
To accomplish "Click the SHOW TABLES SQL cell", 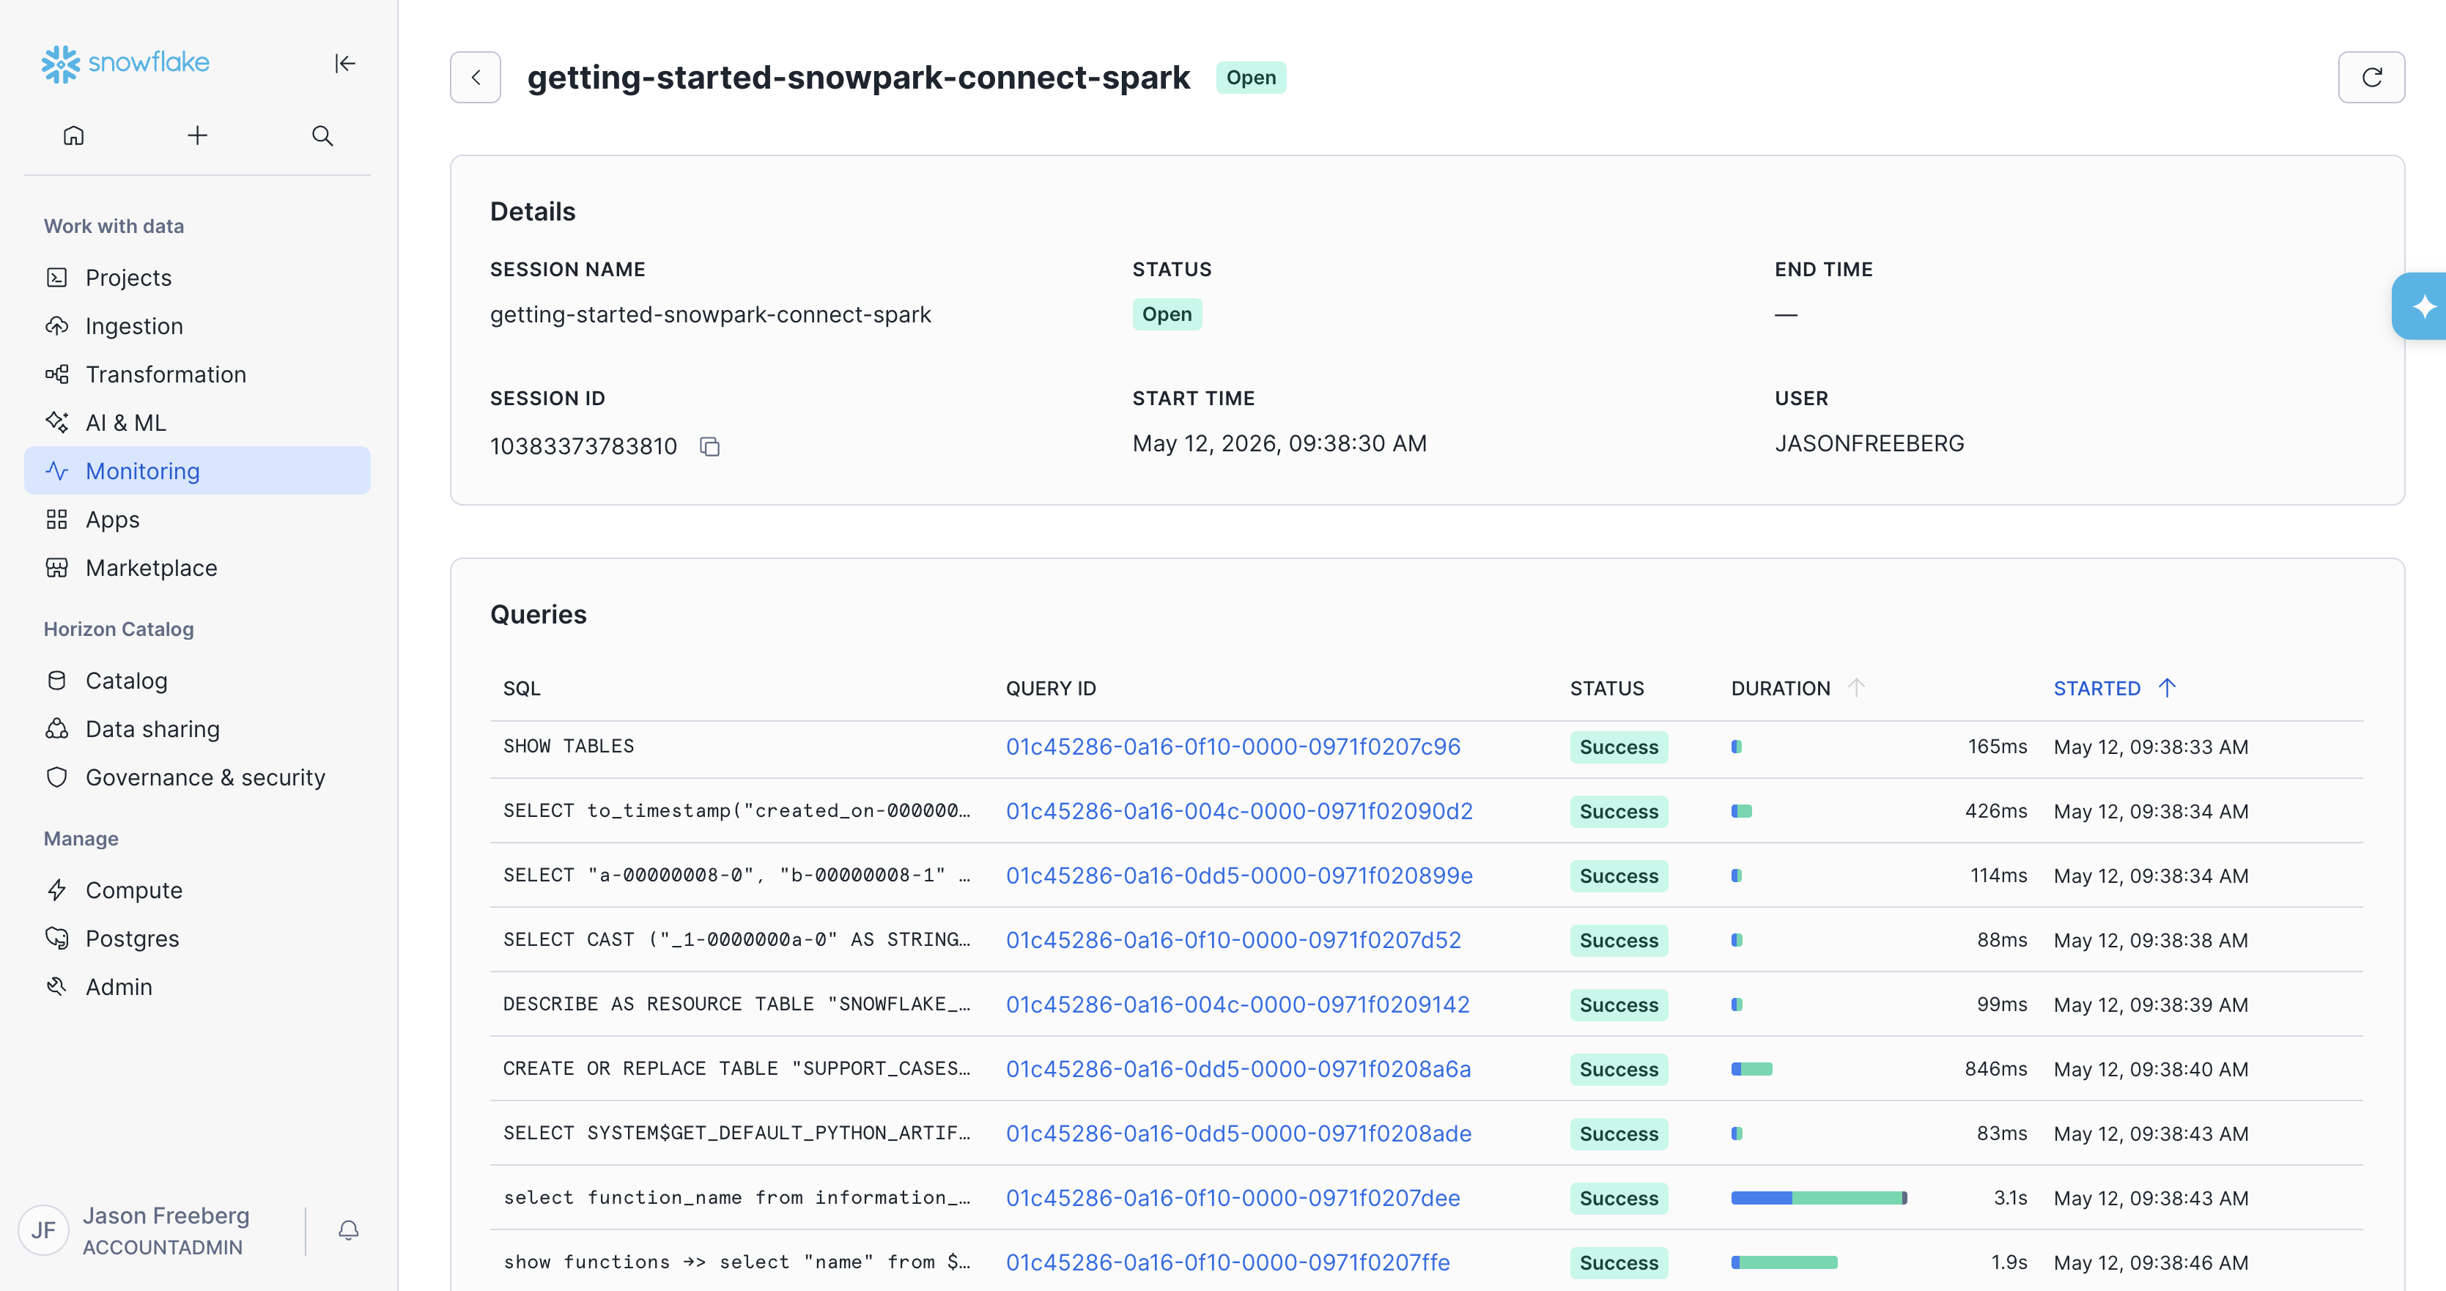I will [568, 746].
